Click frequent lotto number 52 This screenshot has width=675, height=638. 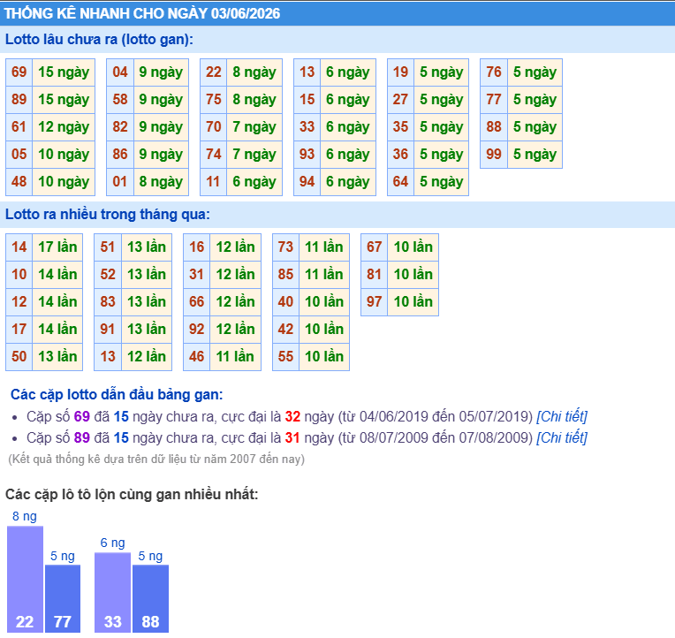tap(108, 274)
